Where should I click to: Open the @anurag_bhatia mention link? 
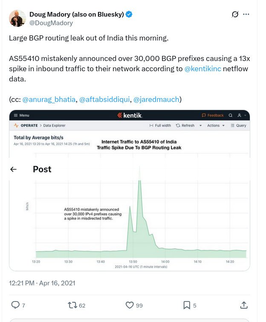(49, 99)
